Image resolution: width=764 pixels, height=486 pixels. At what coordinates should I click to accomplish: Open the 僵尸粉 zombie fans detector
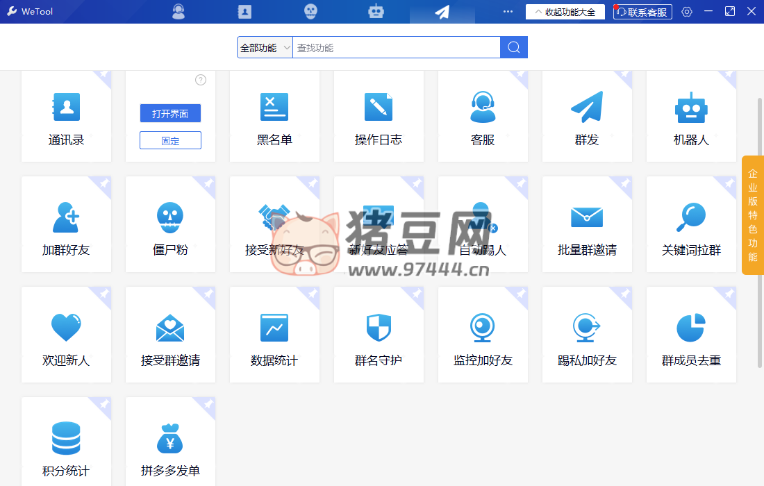[x=170, y=226]
